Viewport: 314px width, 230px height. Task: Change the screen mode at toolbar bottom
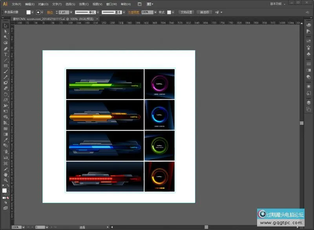(x=5, y=208)
